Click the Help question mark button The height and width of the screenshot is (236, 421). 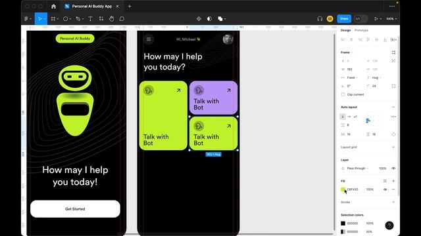(389, 226)
